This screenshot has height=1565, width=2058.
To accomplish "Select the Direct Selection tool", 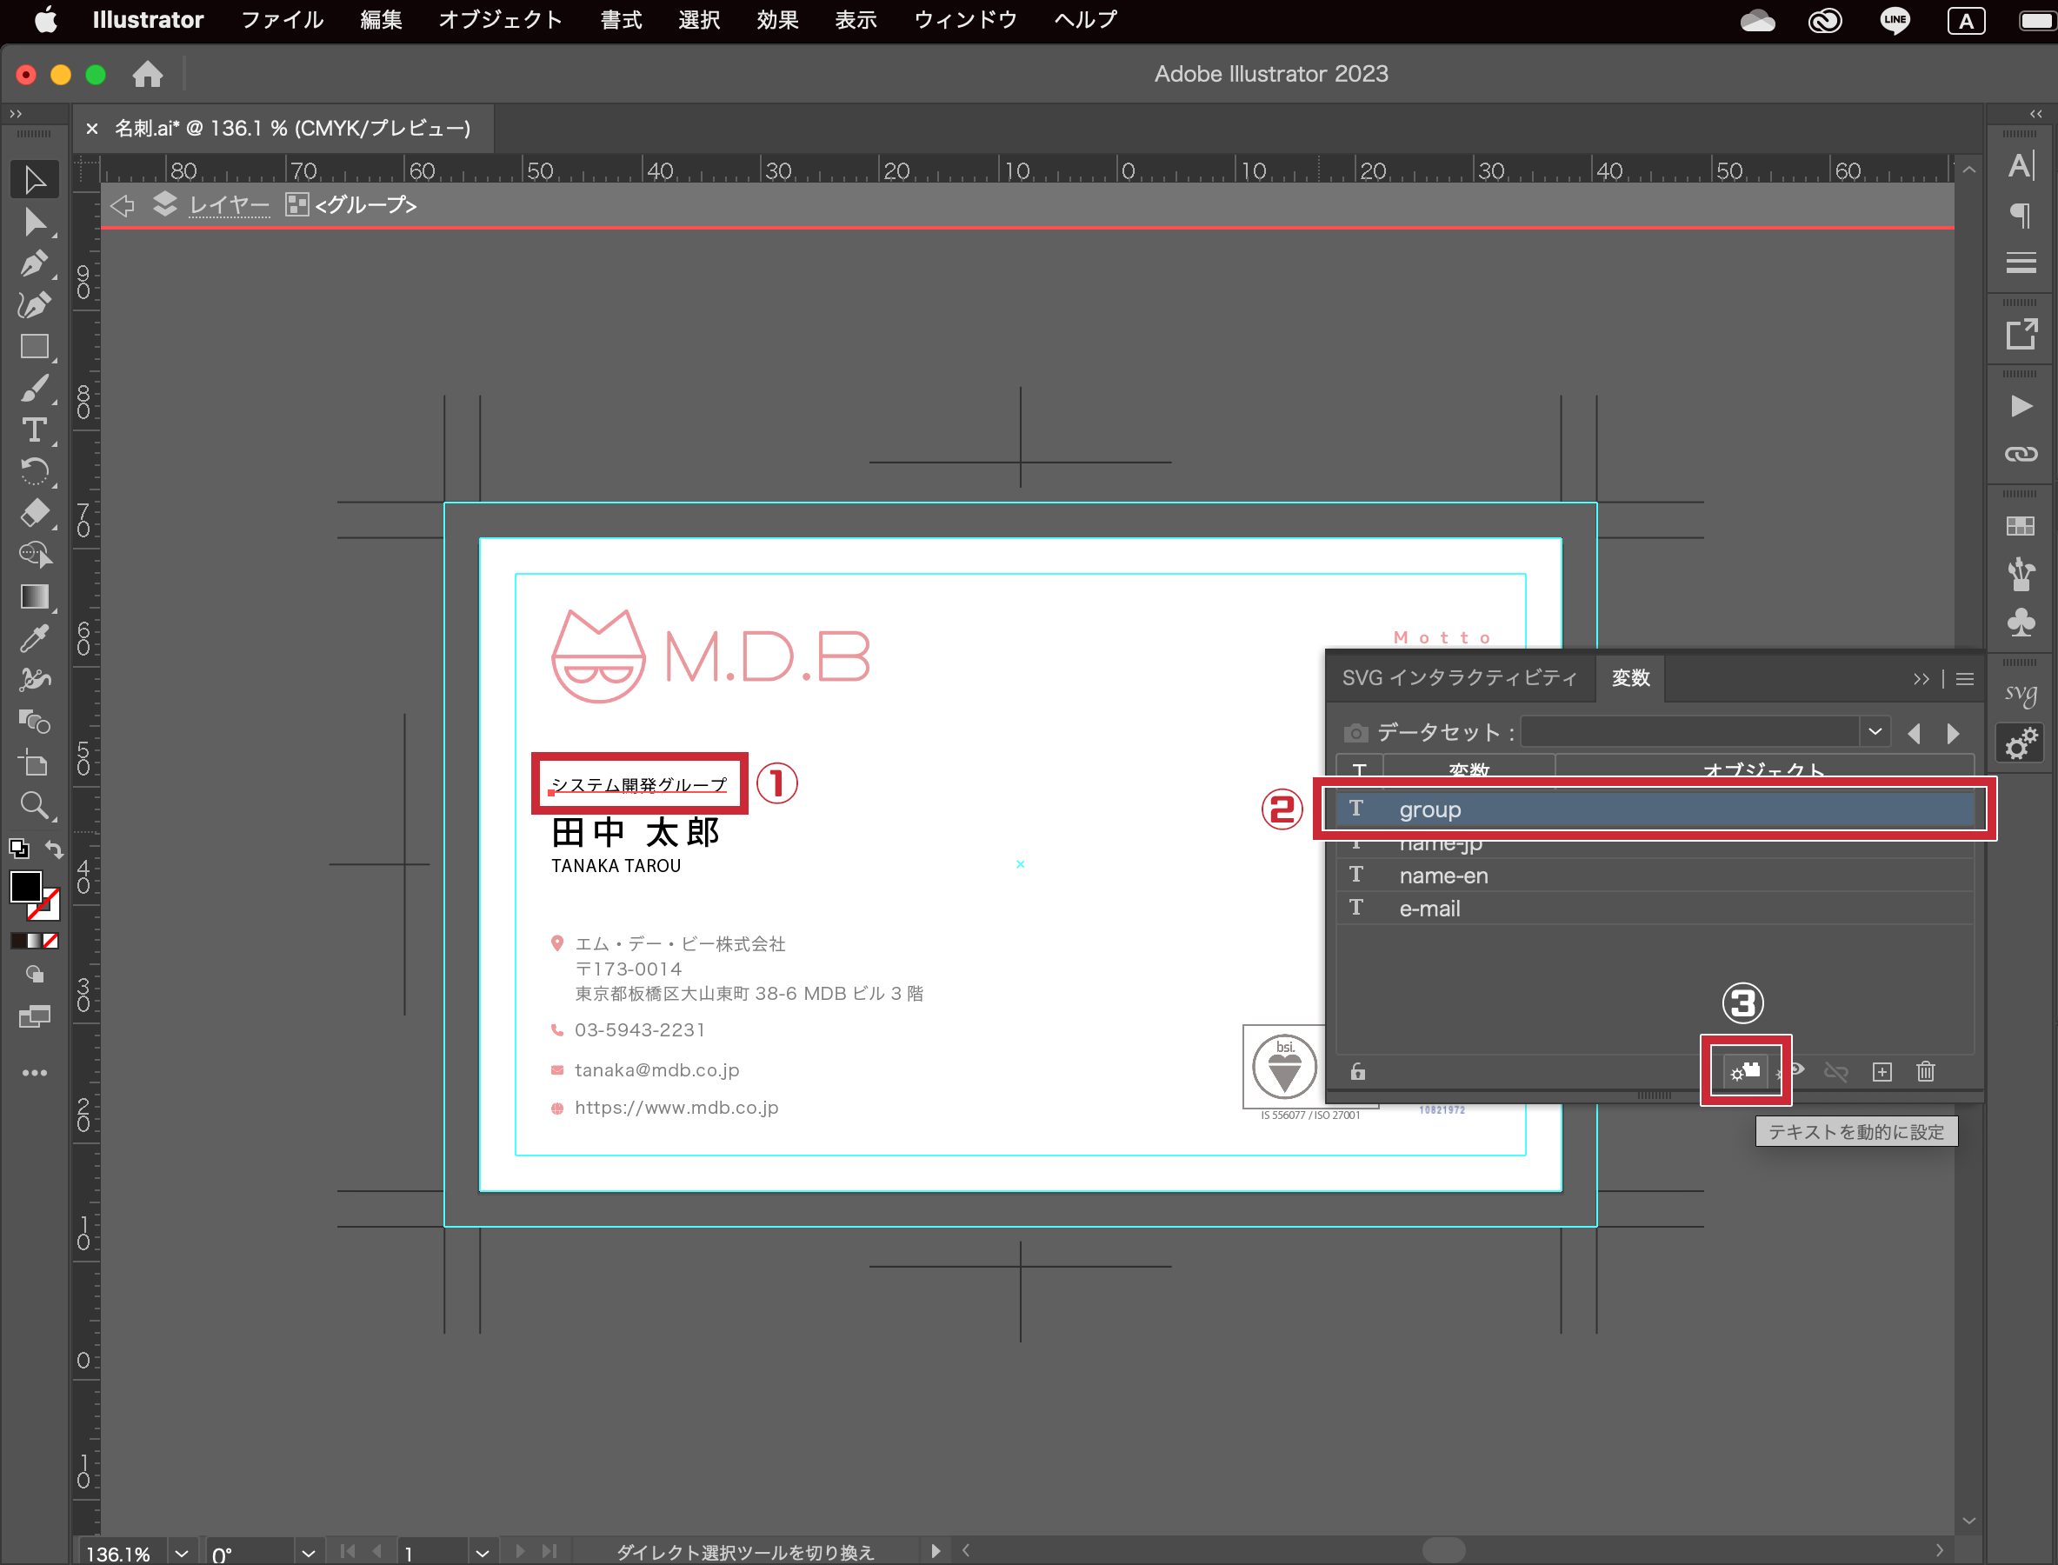I will point(35,223).
